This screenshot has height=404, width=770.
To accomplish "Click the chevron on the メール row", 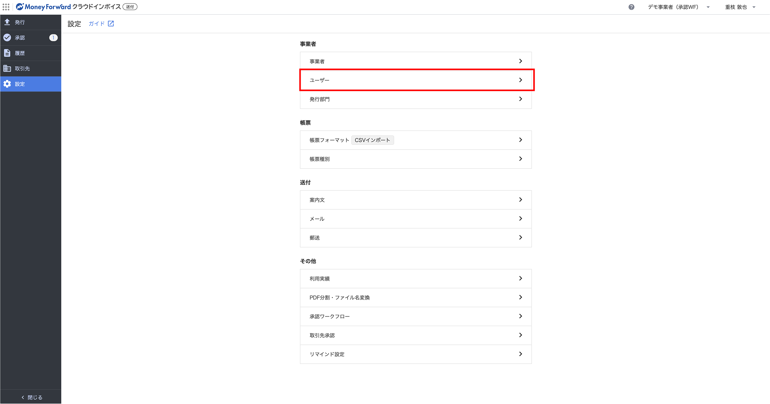I will coord(520,219).
